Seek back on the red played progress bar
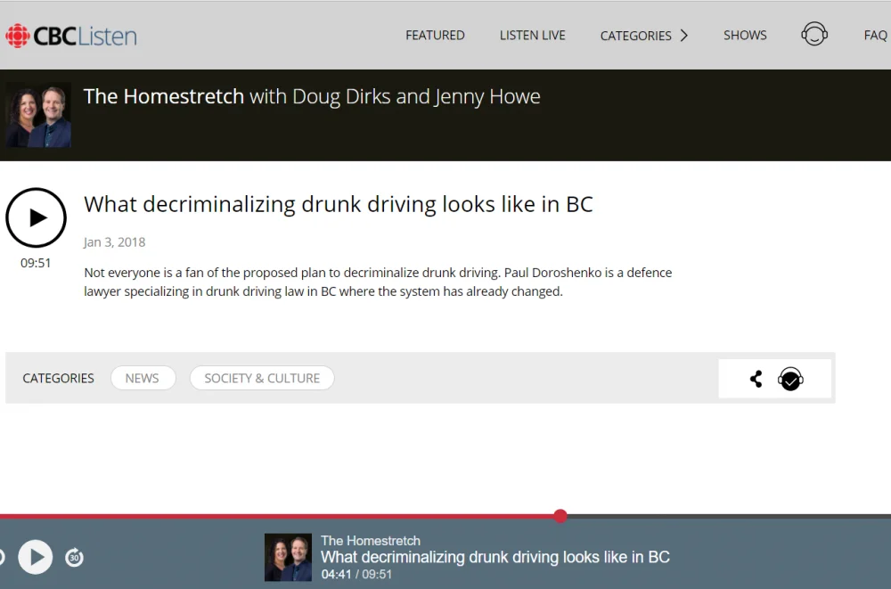The height and width of the screenshot is (589, 891). coord(277,516)
